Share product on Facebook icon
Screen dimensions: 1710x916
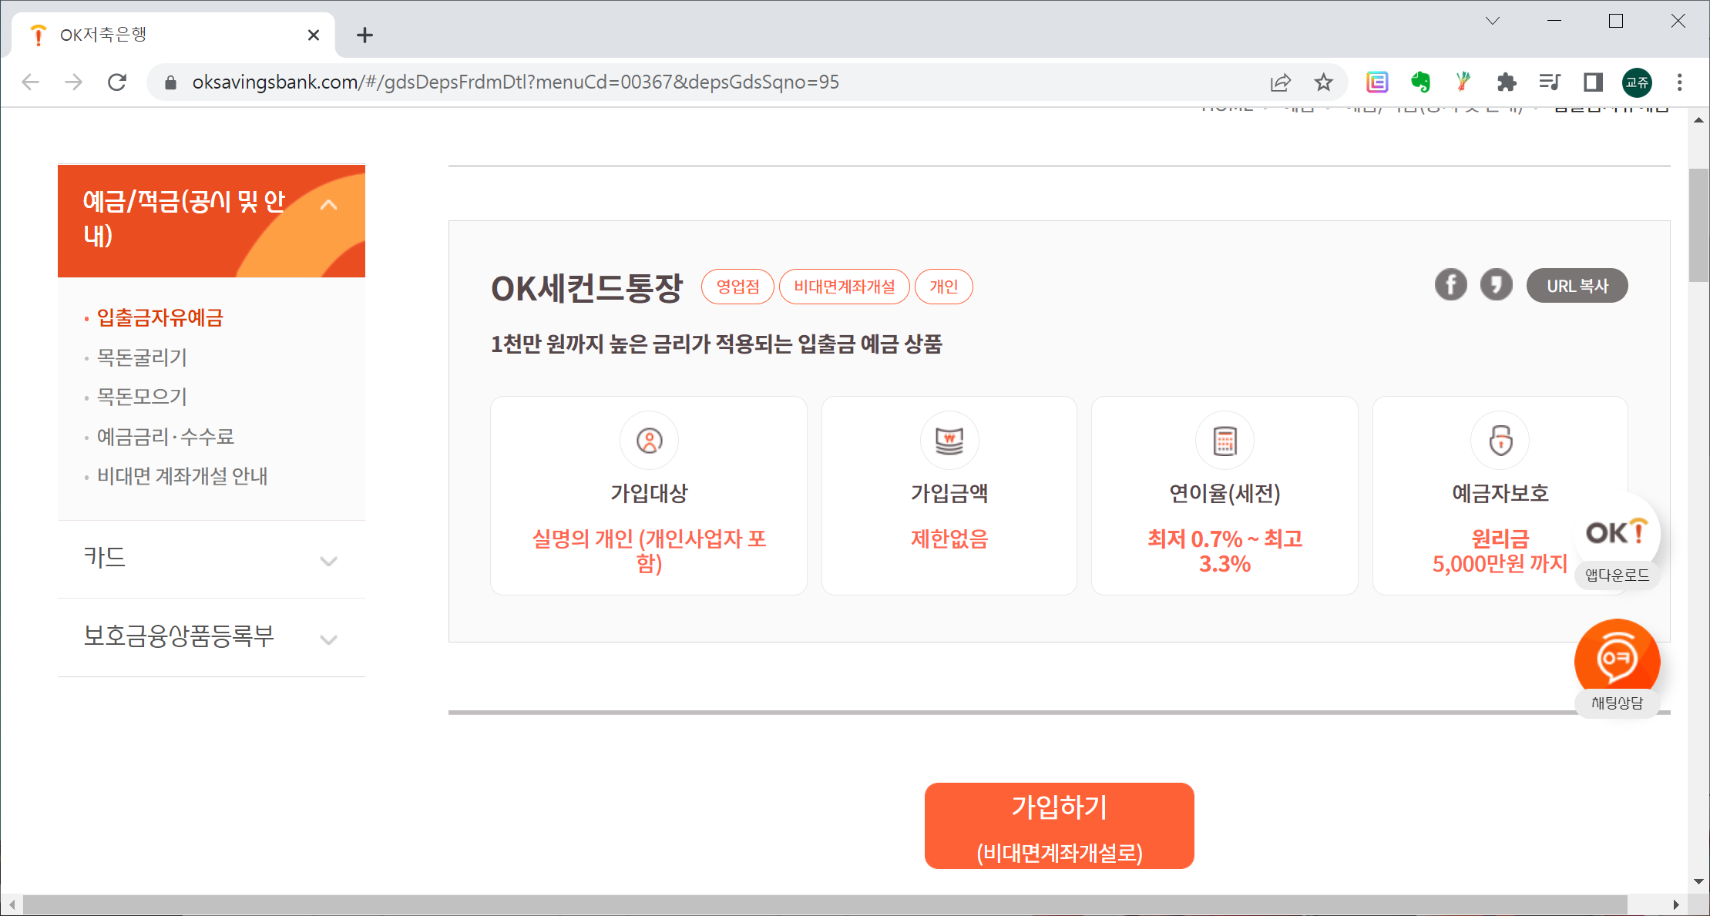[x=1450, y=285]
